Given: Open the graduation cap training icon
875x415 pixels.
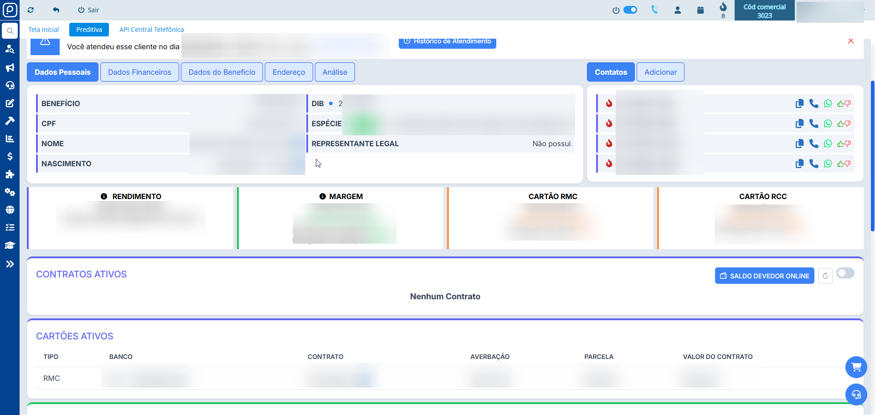Looking at the screenshot, I should click(10, 246).
